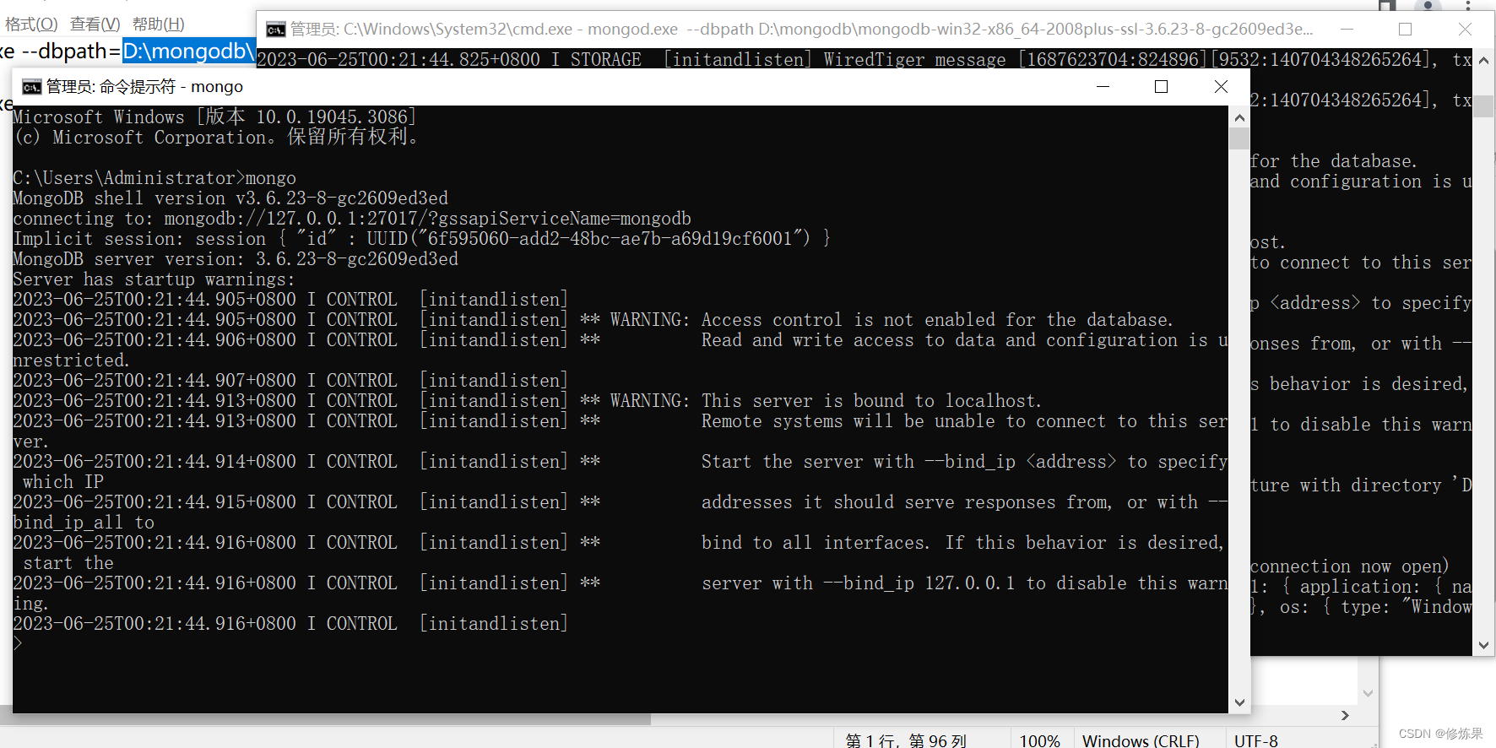The width and height of the screenshot is (1496, 748).
Task: Click bind to all interfaces line
Action: 619,543
